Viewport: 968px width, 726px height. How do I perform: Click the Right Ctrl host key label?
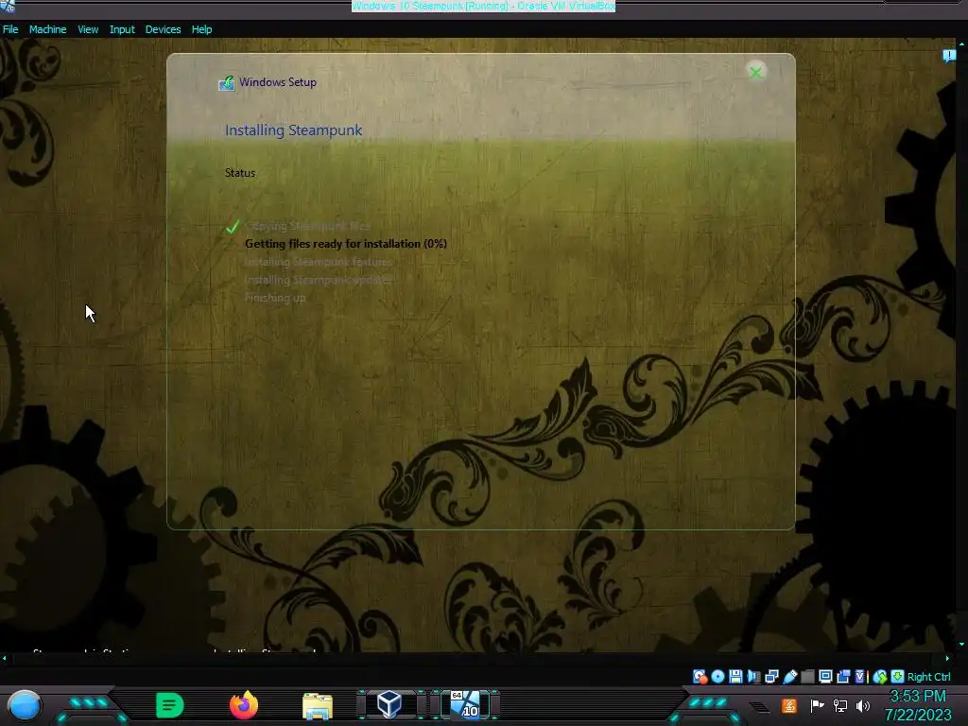[x=928, y=677]
